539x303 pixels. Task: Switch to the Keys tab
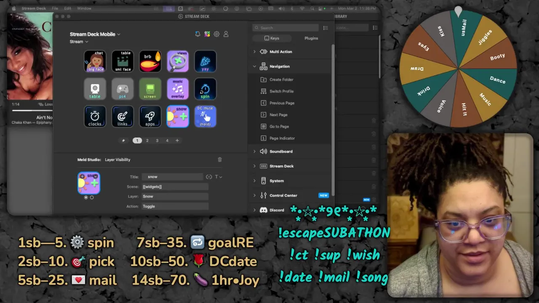pos(272,38)
